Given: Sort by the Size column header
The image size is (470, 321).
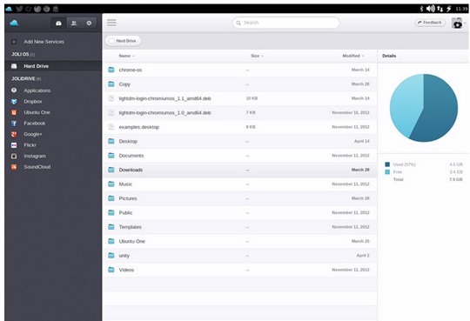Looking at the screenshot, I should [x=257, y=56].
